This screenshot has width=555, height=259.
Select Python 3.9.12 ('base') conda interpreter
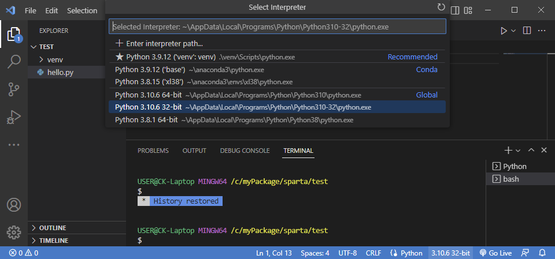(277, 70)
